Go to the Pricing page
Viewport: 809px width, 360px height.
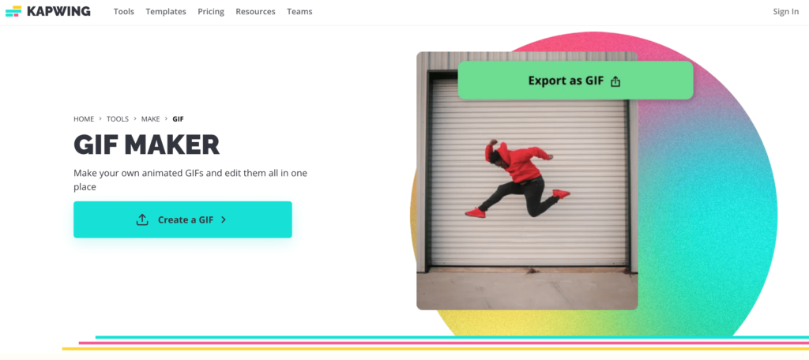pyautogui.click(x=211, y=12)
